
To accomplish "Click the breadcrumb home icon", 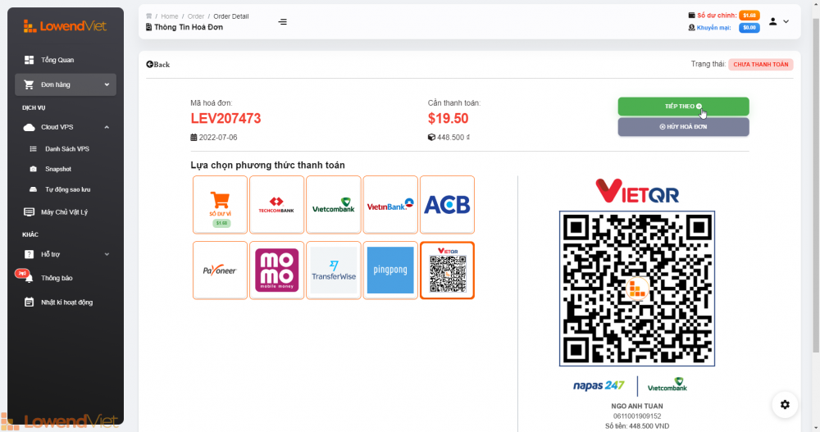I will click(x=149, y=16).
